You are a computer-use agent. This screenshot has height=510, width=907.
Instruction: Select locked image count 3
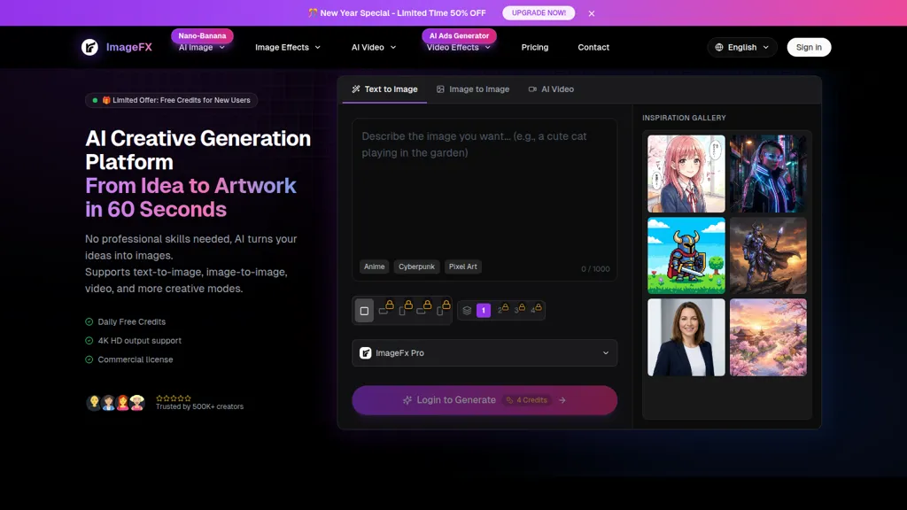point(519,309)
